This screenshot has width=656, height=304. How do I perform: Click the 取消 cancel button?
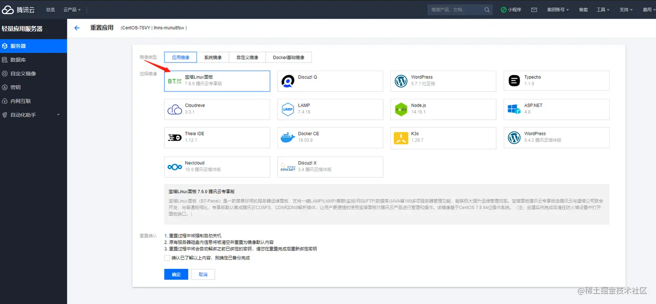(203, 275)
